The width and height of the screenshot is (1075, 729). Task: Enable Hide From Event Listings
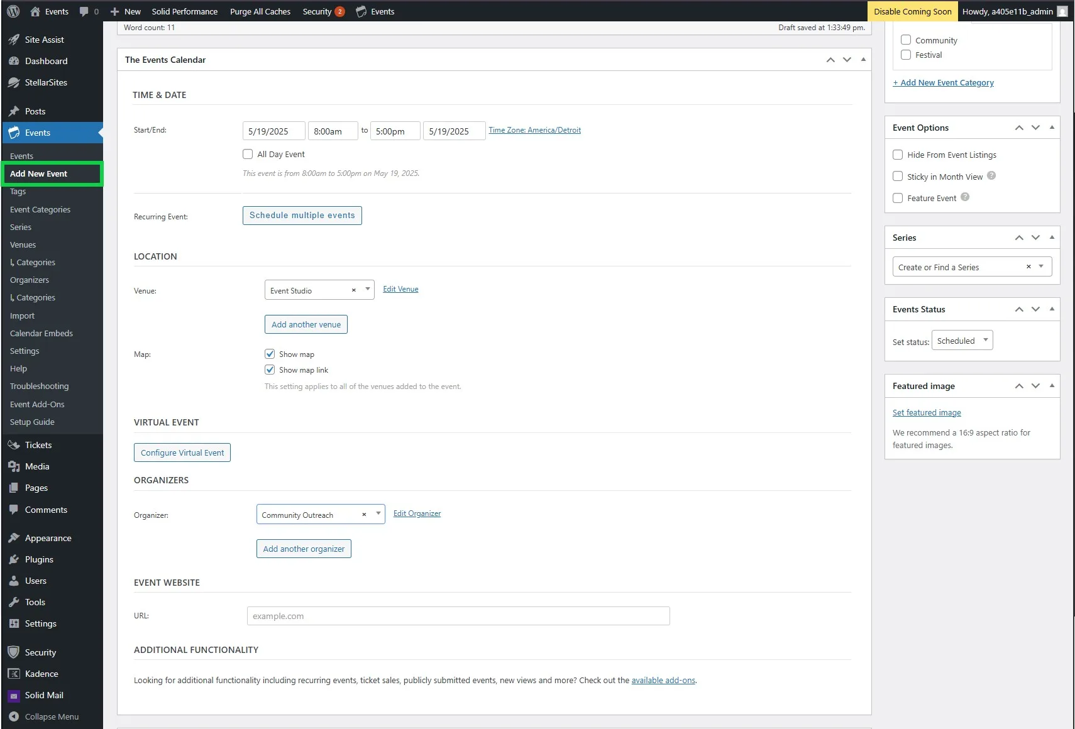tap(898, 154)
